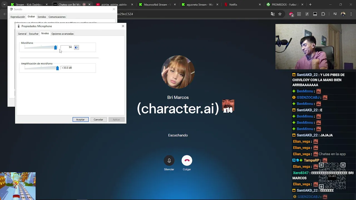
Task: Open Bri Marcos profile picture
Action: point(178,72)
